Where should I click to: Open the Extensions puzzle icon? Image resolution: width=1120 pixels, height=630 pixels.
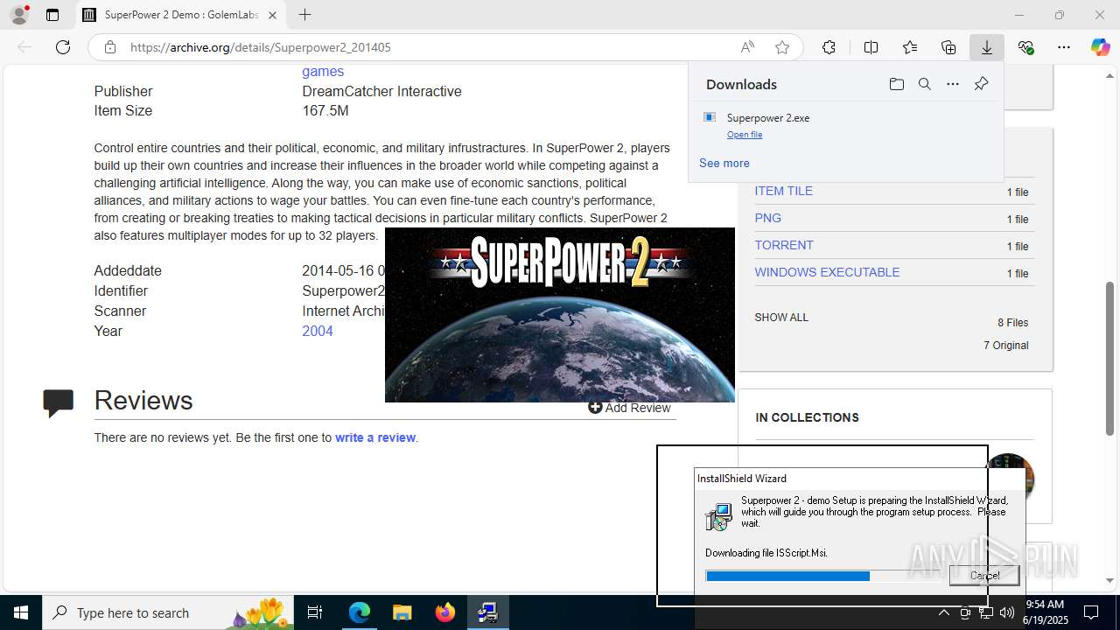829,47
